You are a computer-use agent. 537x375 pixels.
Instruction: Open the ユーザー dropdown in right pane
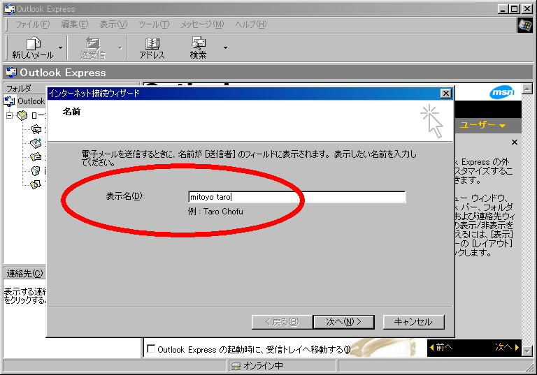click(x=483, y=125)
